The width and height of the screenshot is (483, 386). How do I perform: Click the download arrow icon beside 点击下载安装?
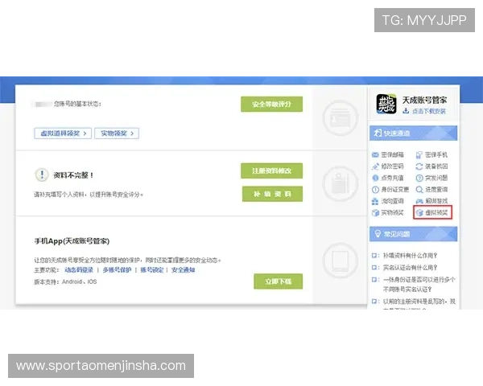pos(406,111)
